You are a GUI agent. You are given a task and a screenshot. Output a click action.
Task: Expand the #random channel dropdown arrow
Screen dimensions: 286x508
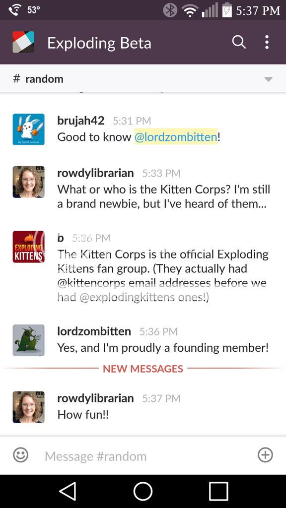pos(268,79)
